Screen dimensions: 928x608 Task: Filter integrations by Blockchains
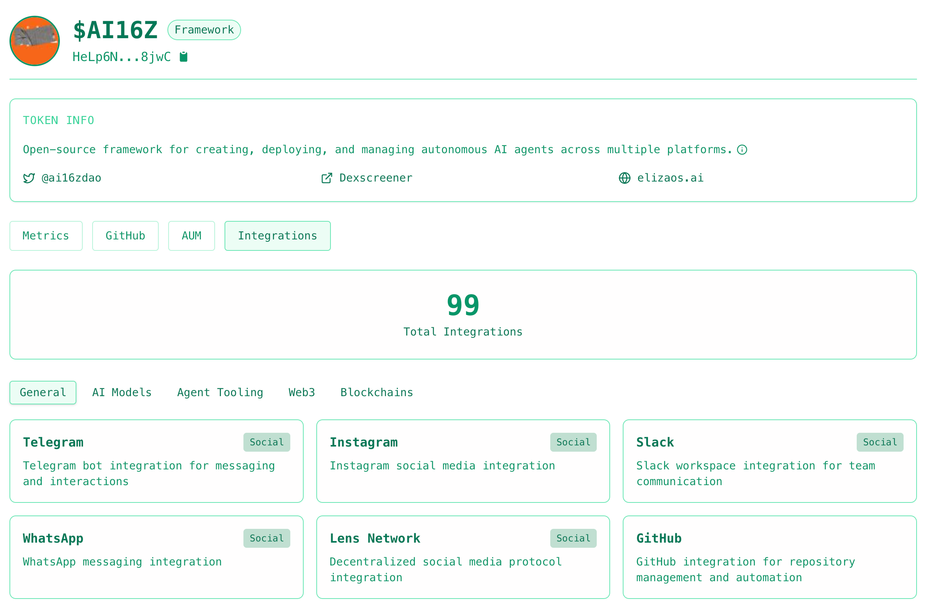(x=377, y=393)
